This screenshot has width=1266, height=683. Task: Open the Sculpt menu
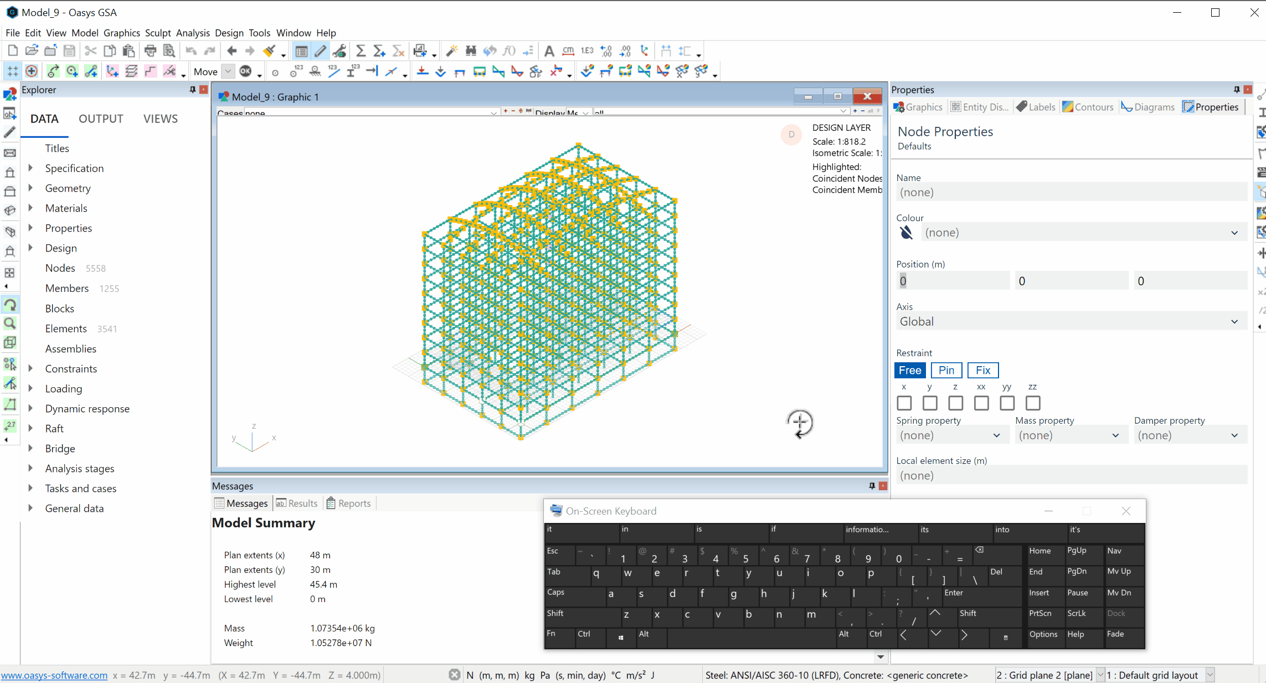click(158, 33)
